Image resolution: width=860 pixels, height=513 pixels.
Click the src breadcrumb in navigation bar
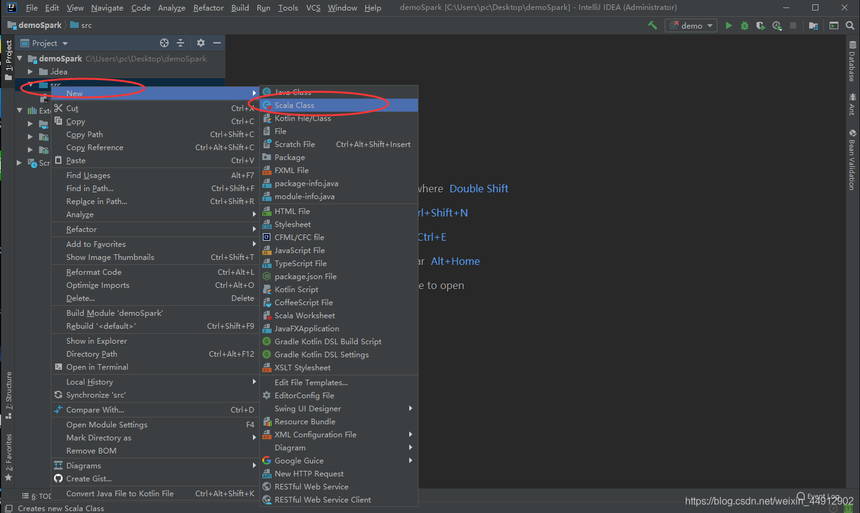[81, 25]
